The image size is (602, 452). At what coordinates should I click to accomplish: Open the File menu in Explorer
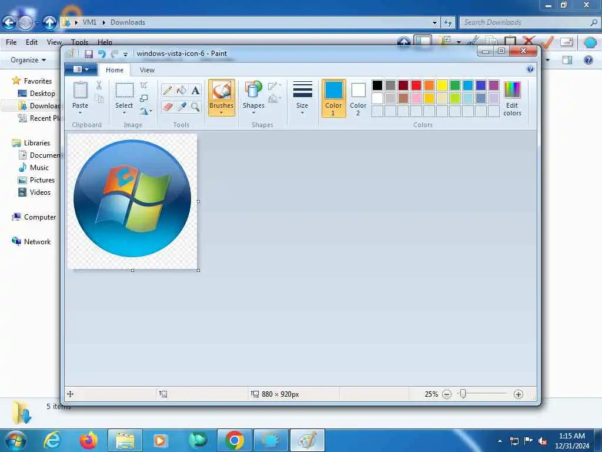pos(11,42)
